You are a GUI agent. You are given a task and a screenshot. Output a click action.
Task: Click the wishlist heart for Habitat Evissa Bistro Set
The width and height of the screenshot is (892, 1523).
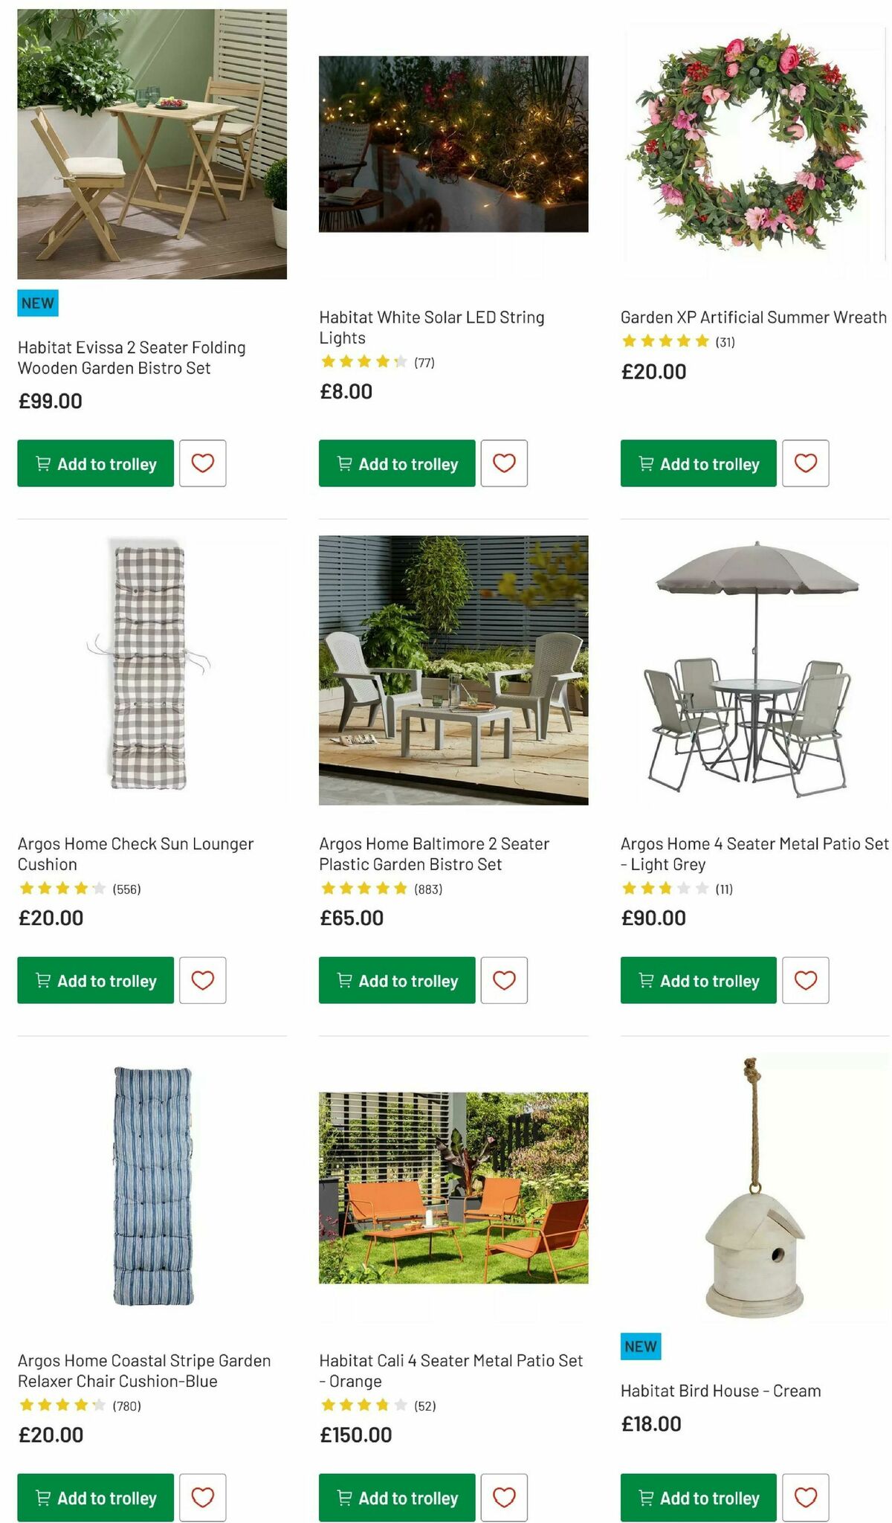202,463
